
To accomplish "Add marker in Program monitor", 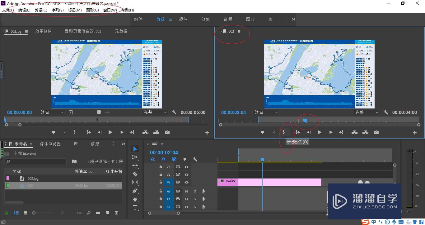I will (x=262, y=132).
